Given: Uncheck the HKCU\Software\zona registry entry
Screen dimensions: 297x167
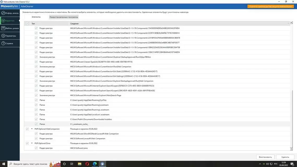Looking at the screenshot, I should pyautogui.click(x=36, y=148).
